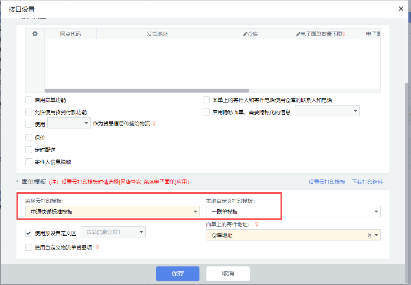Enable the 启用筛单功能 checkbox

tap(29, 100)
